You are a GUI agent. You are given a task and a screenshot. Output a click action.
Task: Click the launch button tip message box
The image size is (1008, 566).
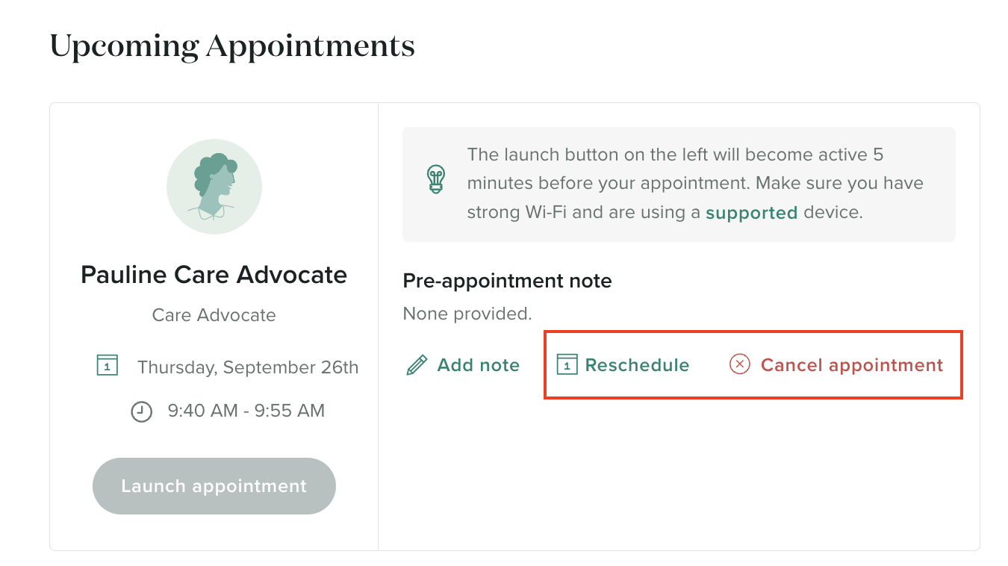pos(679,184)
